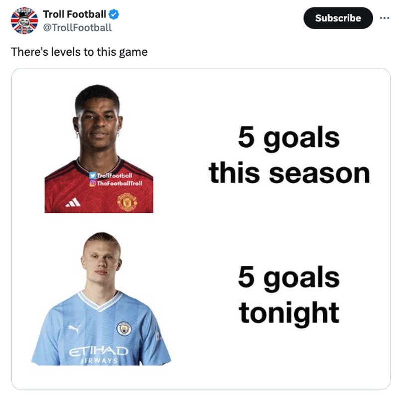Open the attached meme image
This screenshot has height=402, width=399.
[x=199, y=229]
